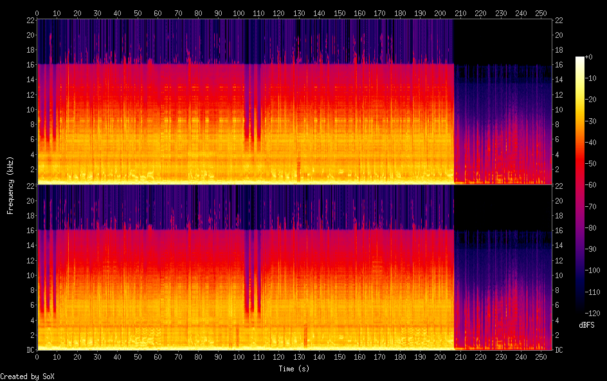Screen dimensions: 607x381
Task: Click the '30' tick on the top time axis
Action: pos(97,13)
